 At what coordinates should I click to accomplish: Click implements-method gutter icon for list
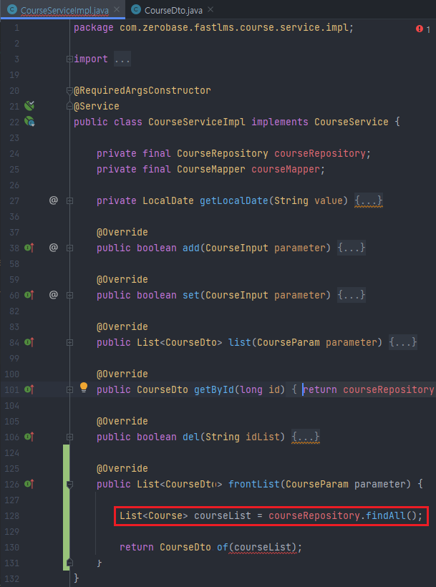pyautogui.click(x=29, y=342)
